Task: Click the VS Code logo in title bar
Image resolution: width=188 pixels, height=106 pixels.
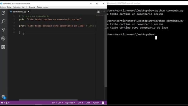Action: pos(1,4)
